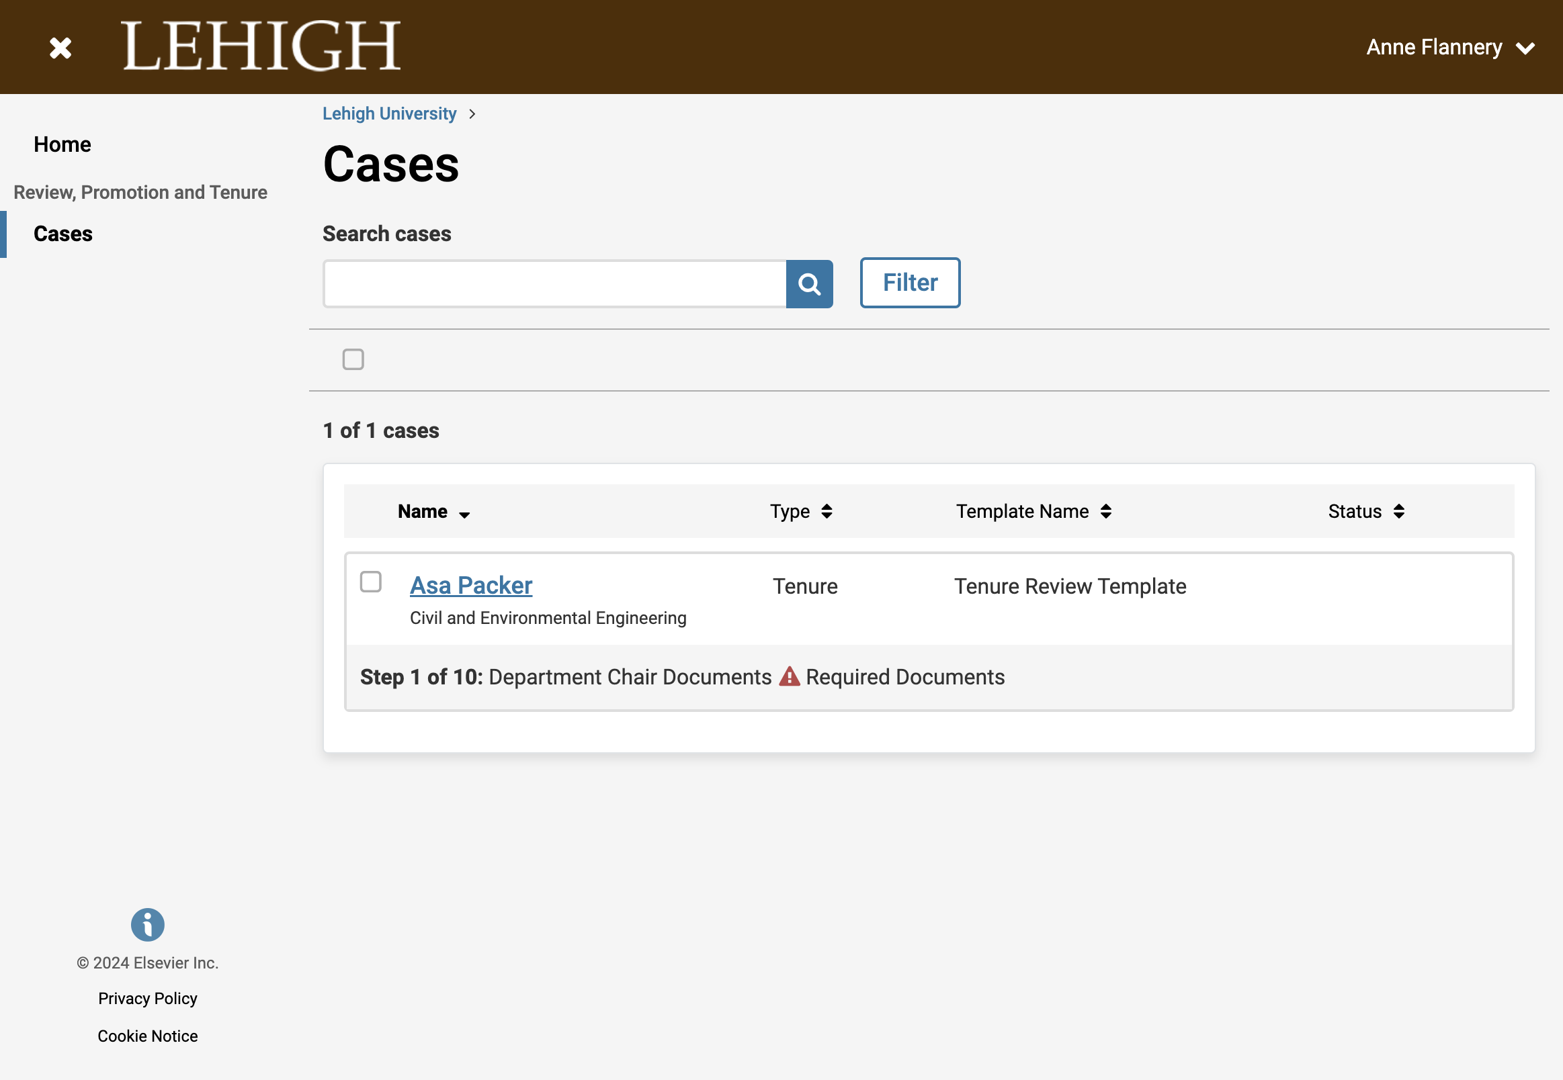
Task: Open the Asa Packer case link
Action: coord(471,586)
